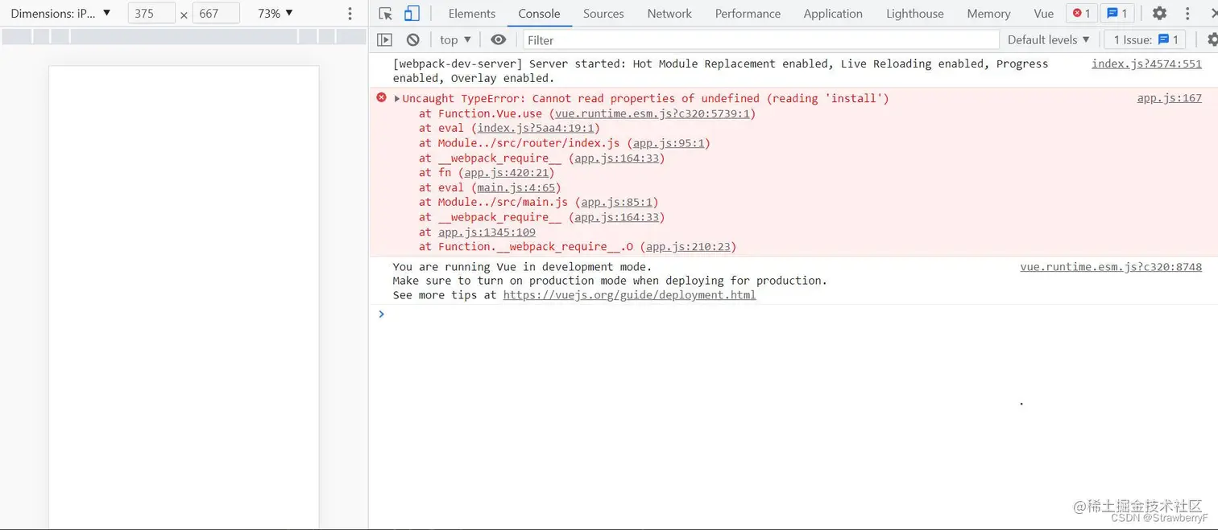This screenshot has height=530, width=1218.
Task: Switch to the Application tab
Action: point(833,14)
